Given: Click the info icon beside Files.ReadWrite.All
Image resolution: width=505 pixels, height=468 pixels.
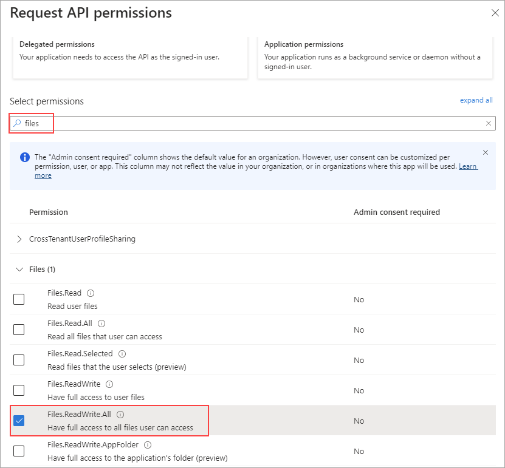Looking at the screenshot, I should click(x=120, y=414).
